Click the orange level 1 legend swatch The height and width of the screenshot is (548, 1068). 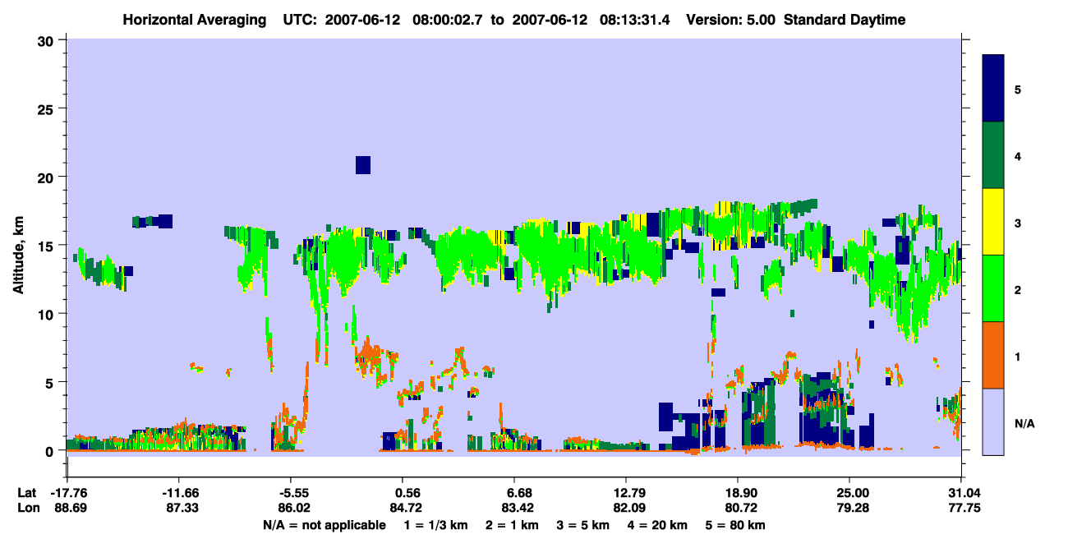(x=994, y=355)
